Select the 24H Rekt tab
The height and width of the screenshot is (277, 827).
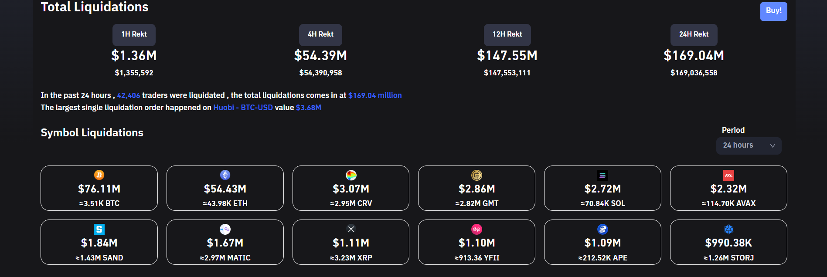coord(694,34)
